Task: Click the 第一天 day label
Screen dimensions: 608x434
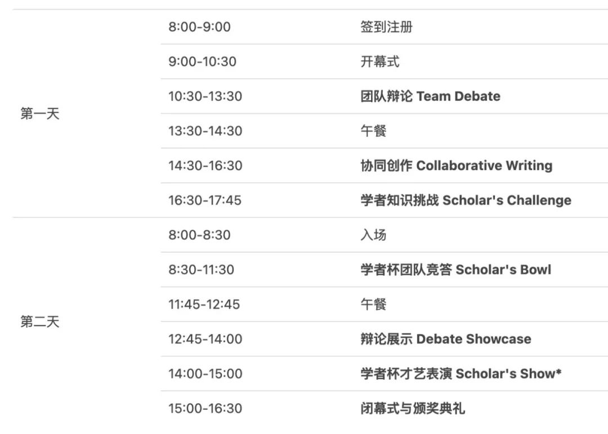Action: coord(40,114)
